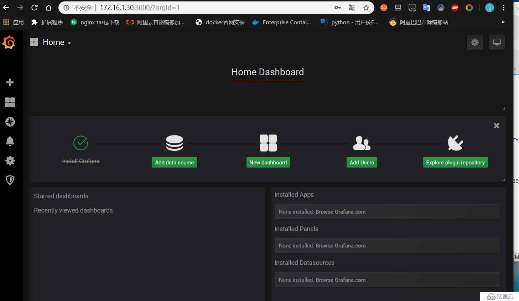This screenshot has width=519, height=301.
Task: Open the Dashboards grid icon in sidebar
Action: click(x=10, y=103)
